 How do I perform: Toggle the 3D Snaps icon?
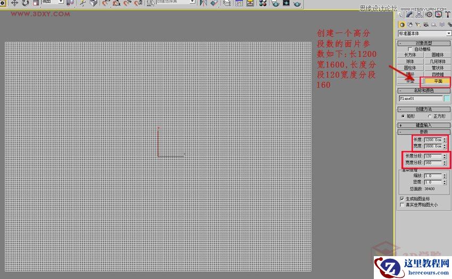pos(106,3)
